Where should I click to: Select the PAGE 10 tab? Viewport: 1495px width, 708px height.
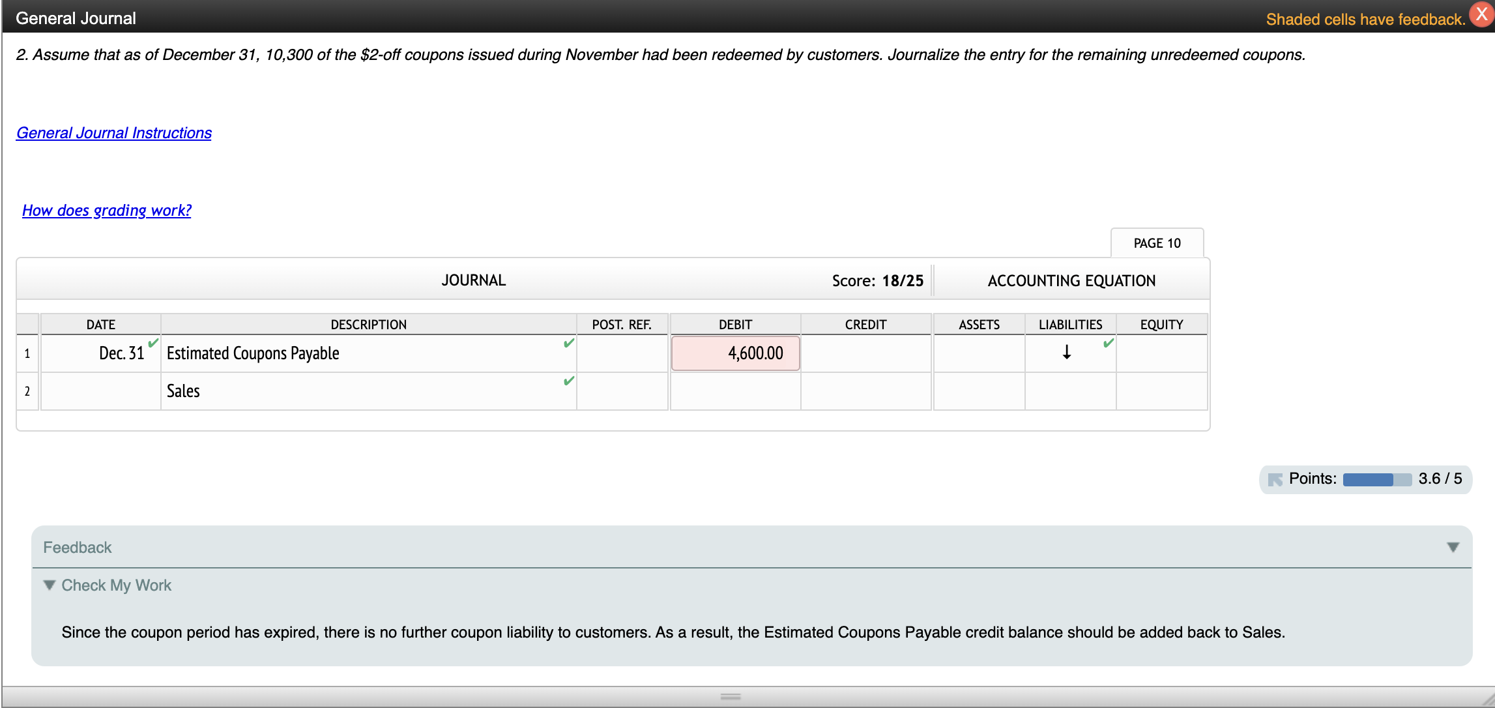[x=1157, y=243]
